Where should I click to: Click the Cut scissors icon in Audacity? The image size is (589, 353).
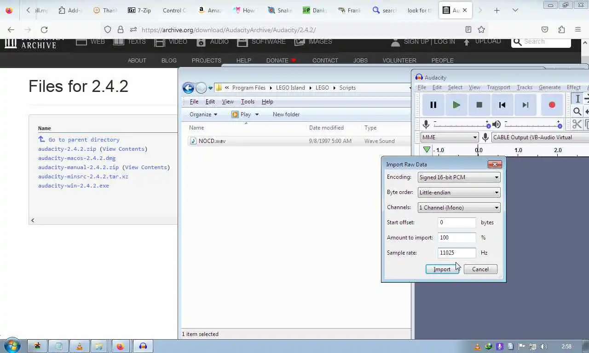[x=577, y=125]
